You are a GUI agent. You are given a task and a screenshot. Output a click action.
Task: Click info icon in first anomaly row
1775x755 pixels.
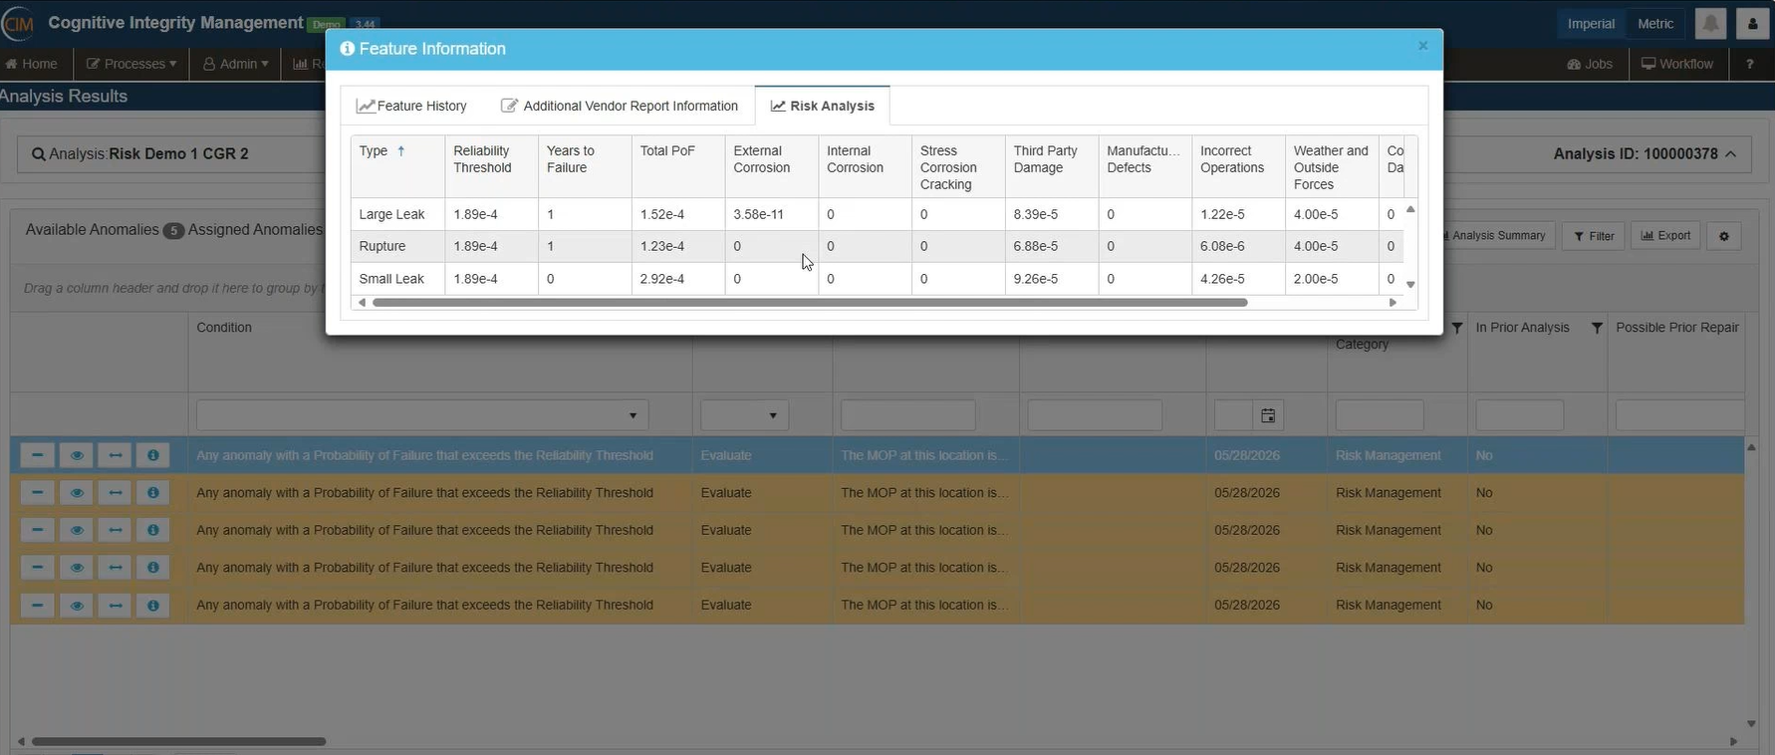tap(152, 455)
